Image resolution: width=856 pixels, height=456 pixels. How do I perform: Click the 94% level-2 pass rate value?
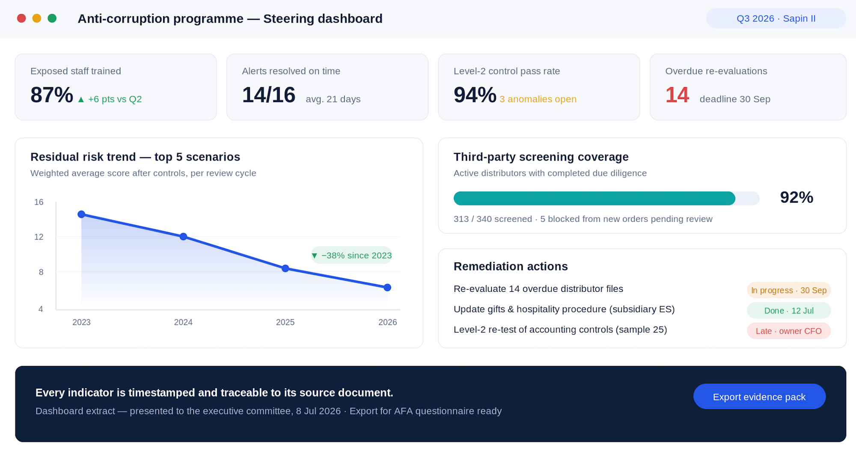[x=475, y=95]
